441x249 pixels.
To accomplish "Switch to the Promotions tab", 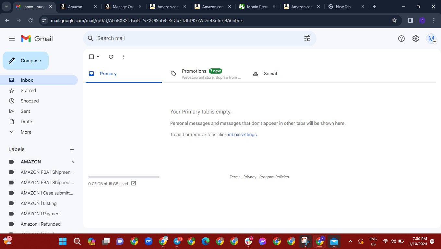I will (x=206, y=74).
